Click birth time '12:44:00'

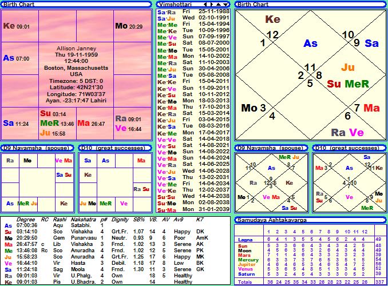76,61
